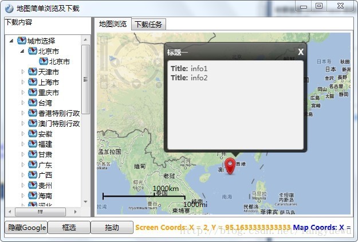This screenshot has height=242, width=358.
Task: Maximize the application window
Action: coord(319,6)
